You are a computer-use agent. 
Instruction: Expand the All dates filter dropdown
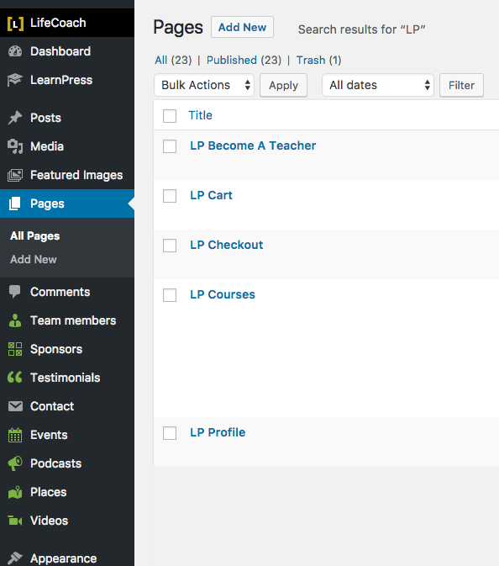point(378,85)
